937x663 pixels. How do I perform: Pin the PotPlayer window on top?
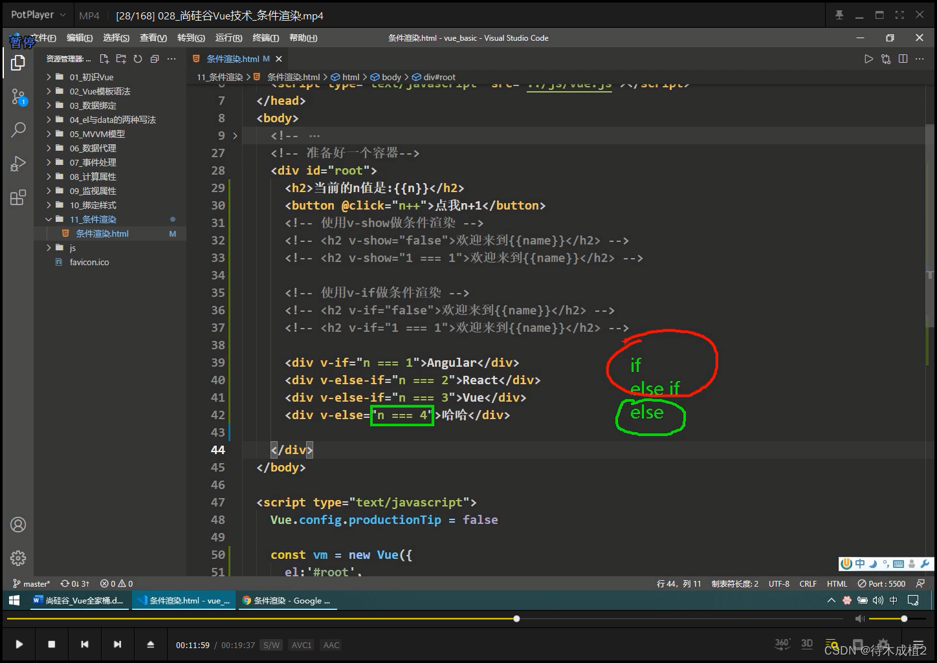point(839,15)
